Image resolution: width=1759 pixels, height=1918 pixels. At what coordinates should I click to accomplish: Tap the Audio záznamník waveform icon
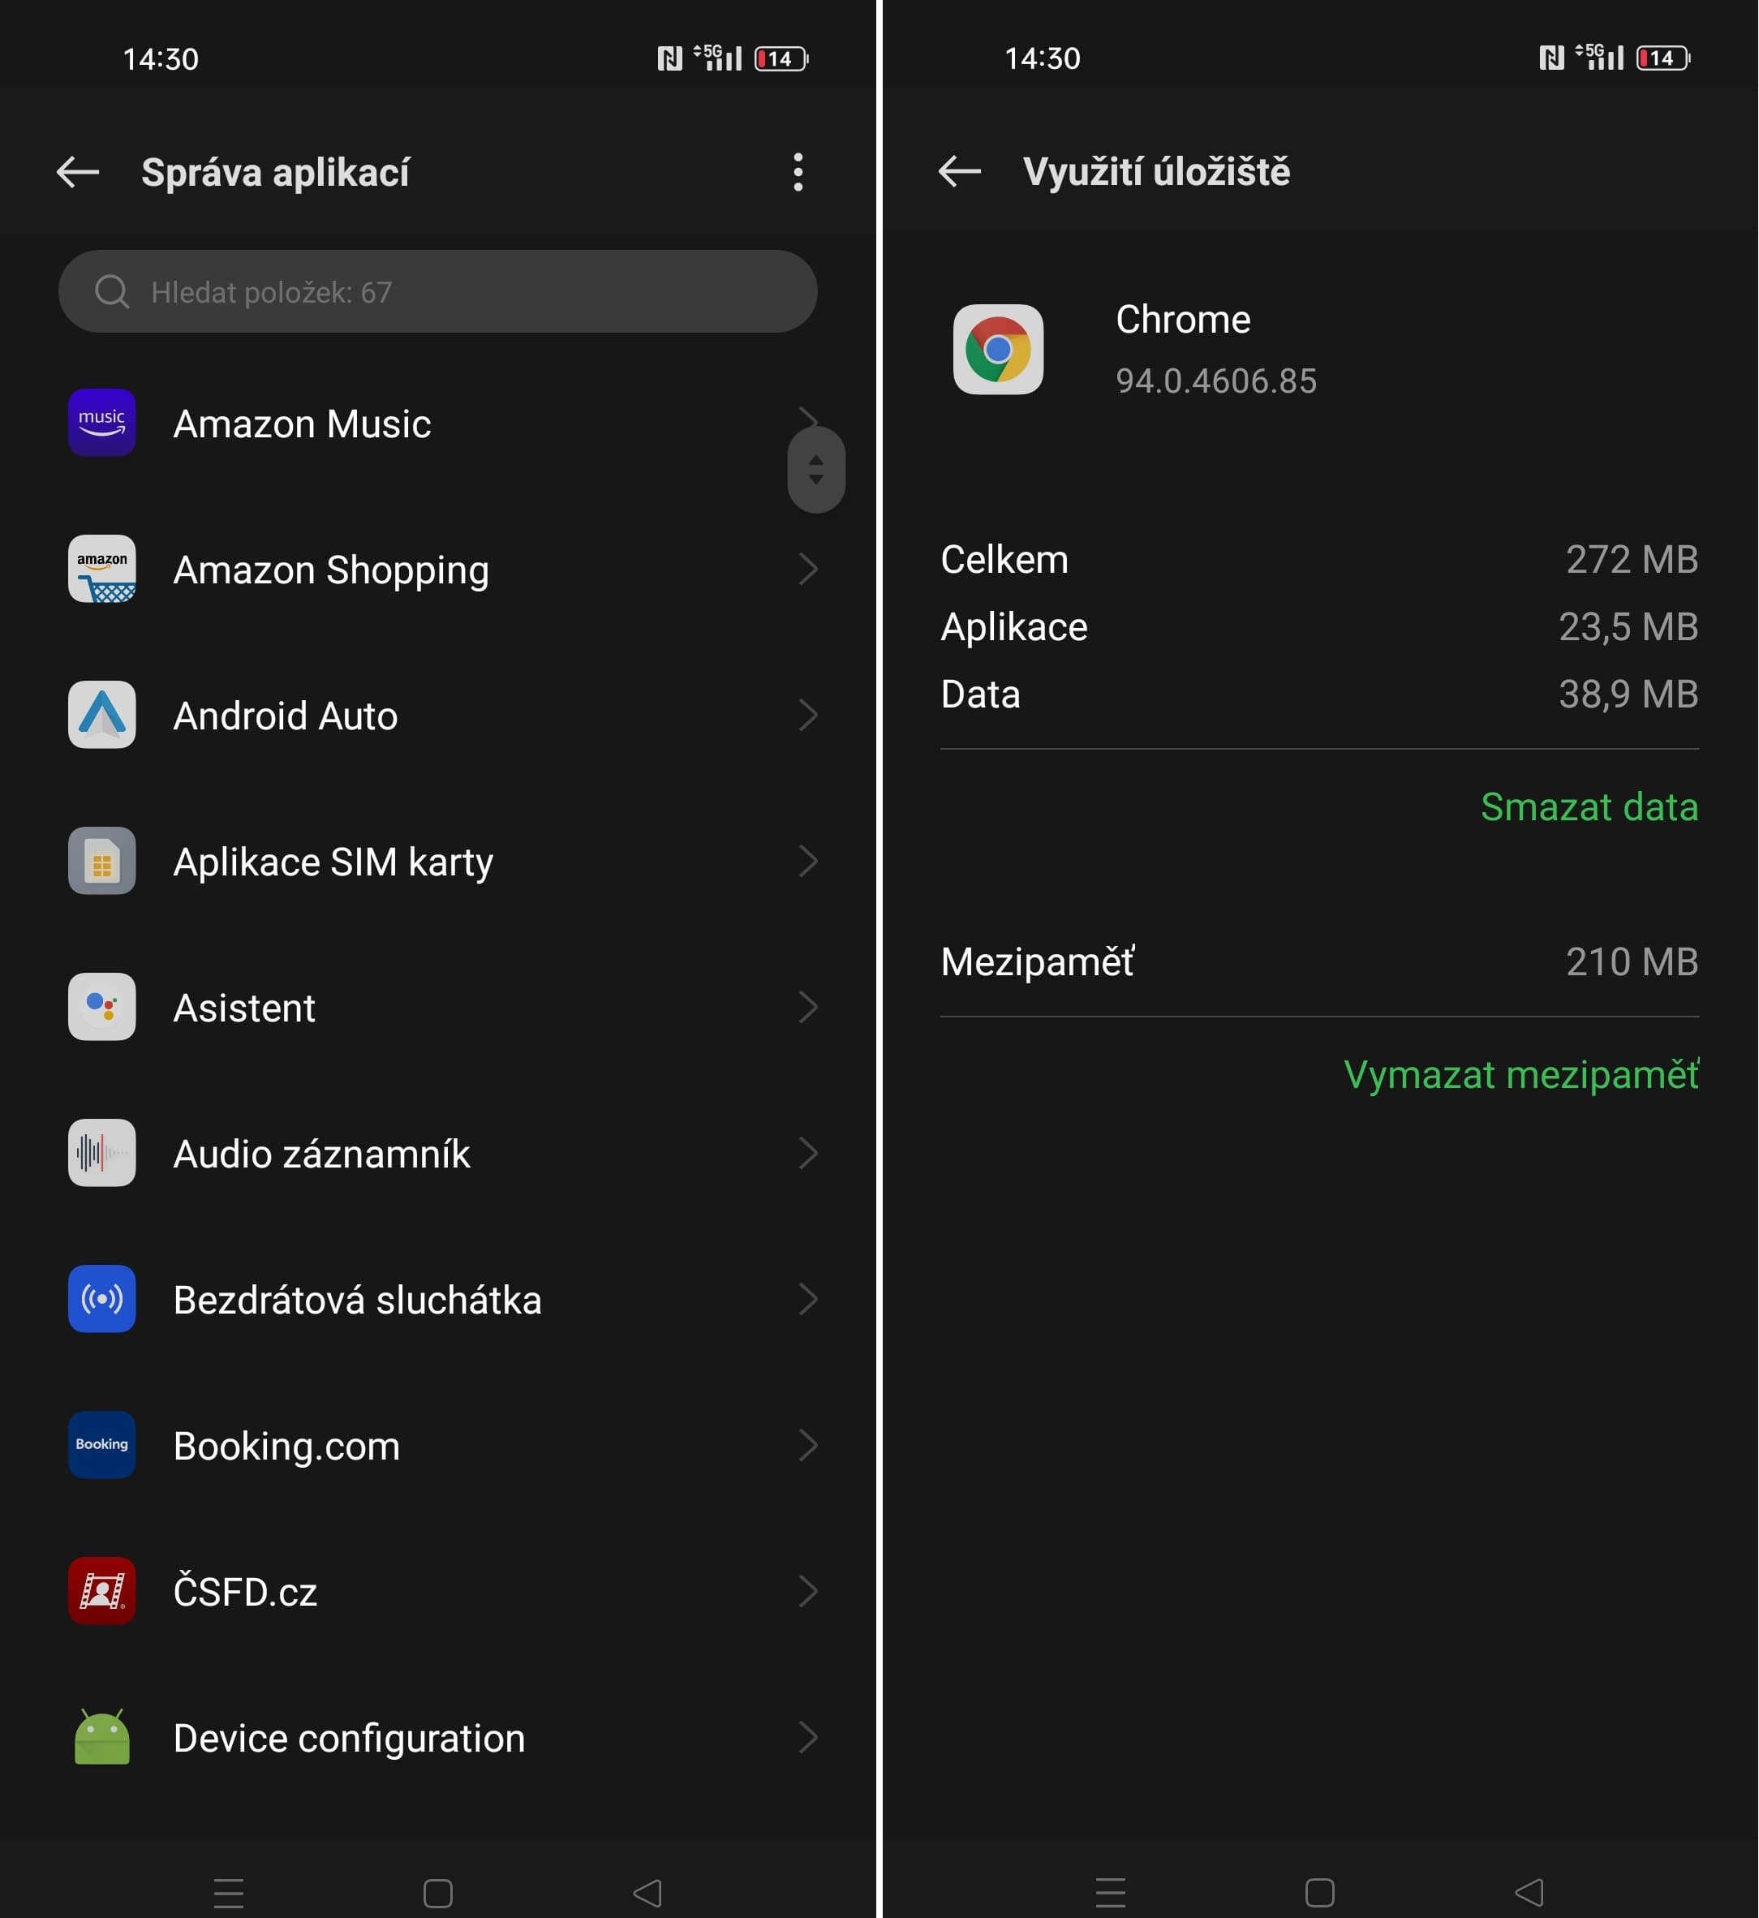(x=102, y=1153)
